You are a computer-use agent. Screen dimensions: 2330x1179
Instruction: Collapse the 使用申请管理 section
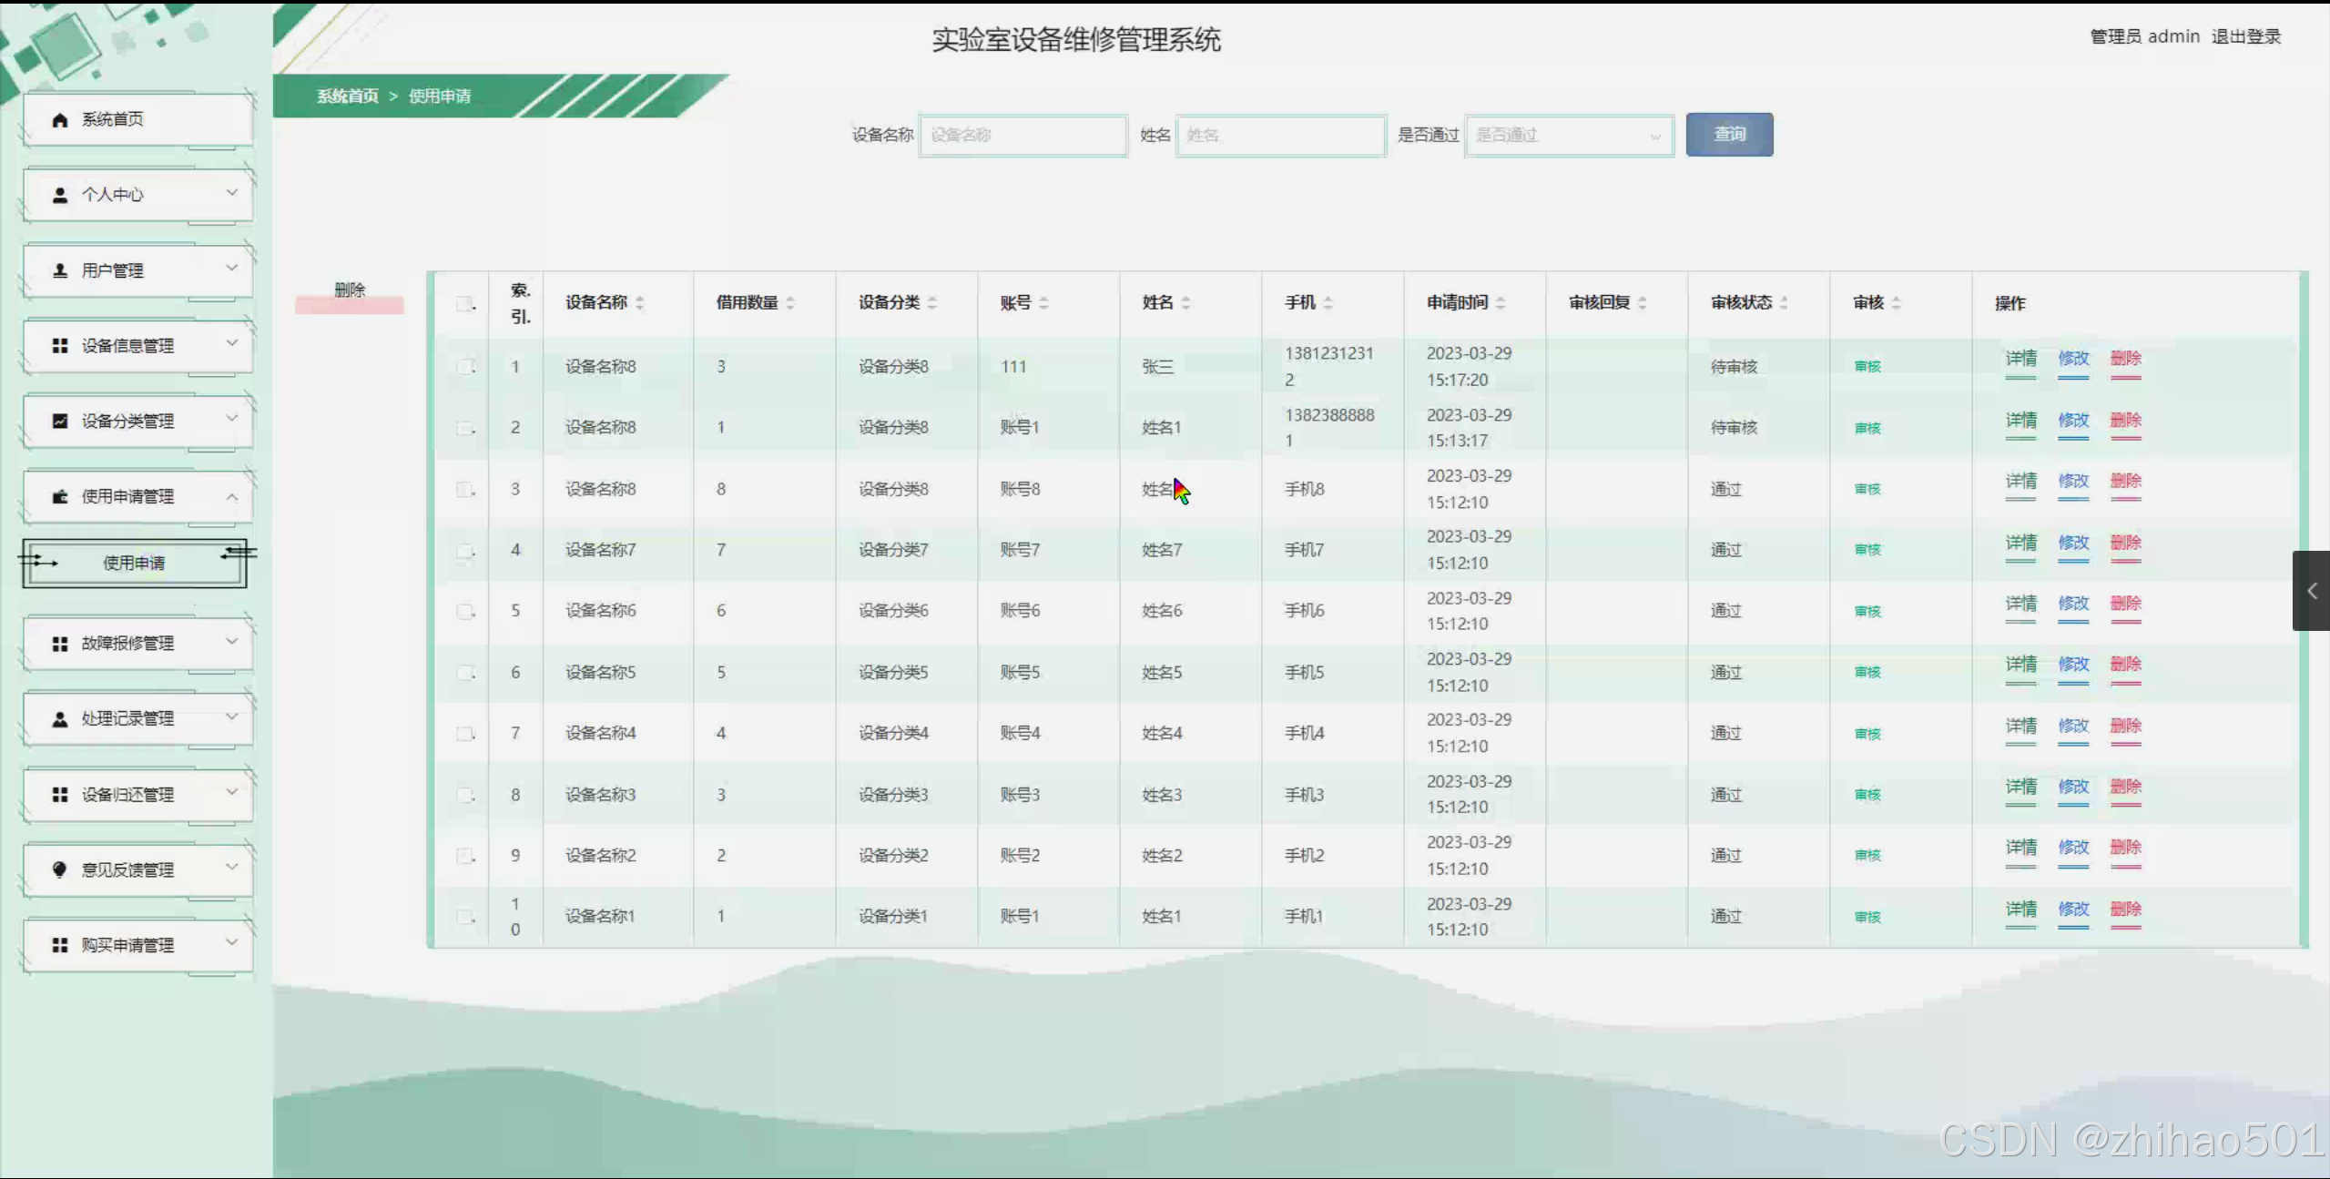(x=232, y=496)
